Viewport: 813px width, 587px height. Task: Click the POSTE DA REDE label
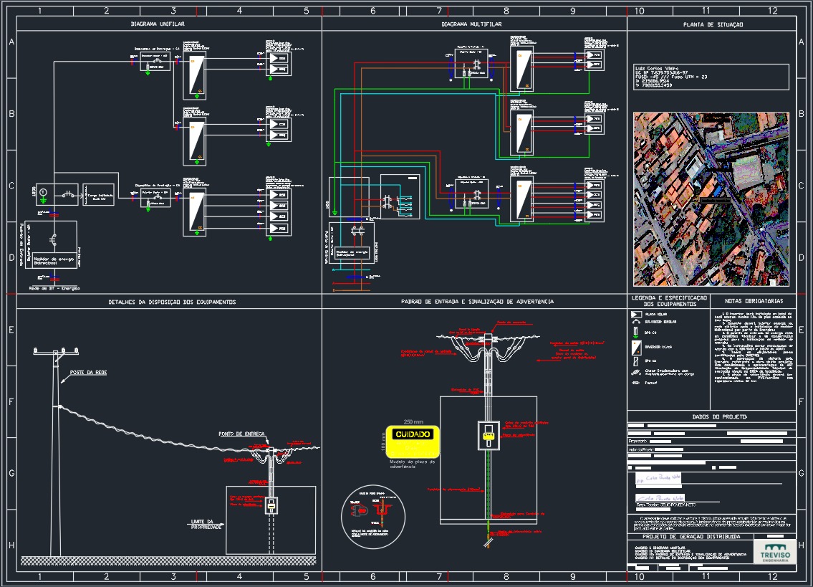89,373
